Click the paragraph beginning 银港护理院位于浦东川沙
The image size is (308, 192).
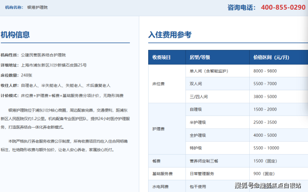pos(65,119)
